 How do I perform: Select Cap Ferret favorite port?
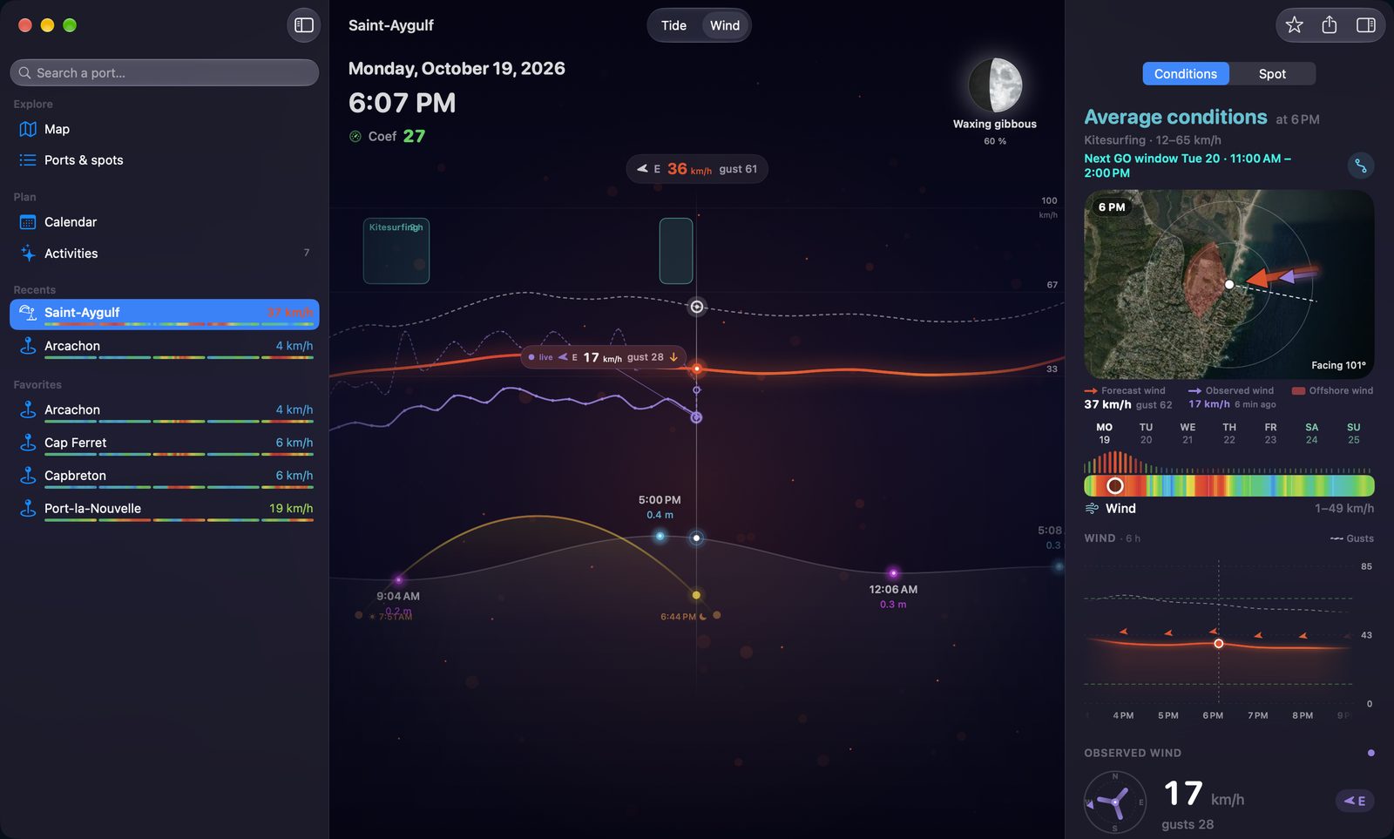click(x=164, y=443)
